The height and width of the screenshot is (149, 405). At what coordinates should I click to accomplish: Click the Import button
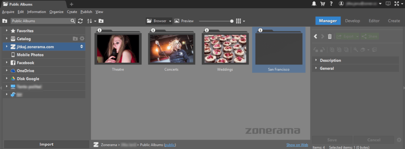click(47, 144)
